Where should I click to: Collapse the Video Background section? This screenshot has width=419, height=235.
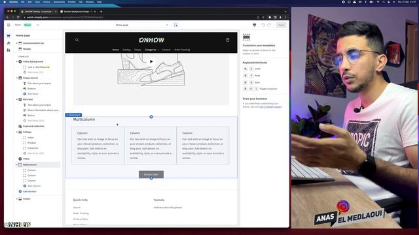point(17,61)
